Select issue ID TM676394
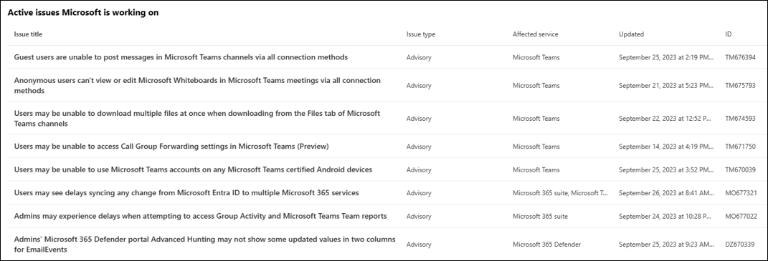This screenshot has width=768, height=261. [740, 57]
